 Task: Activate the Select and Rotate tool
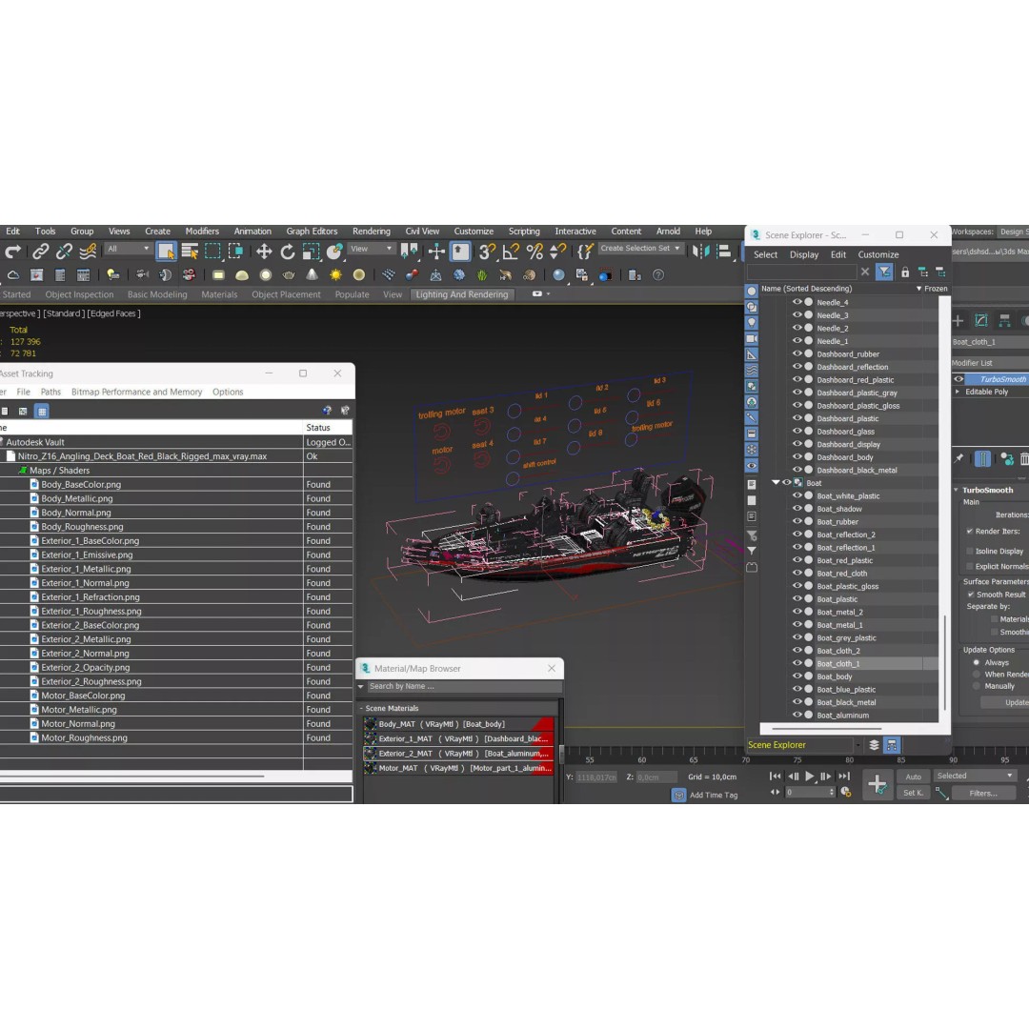tap(288, 252)
